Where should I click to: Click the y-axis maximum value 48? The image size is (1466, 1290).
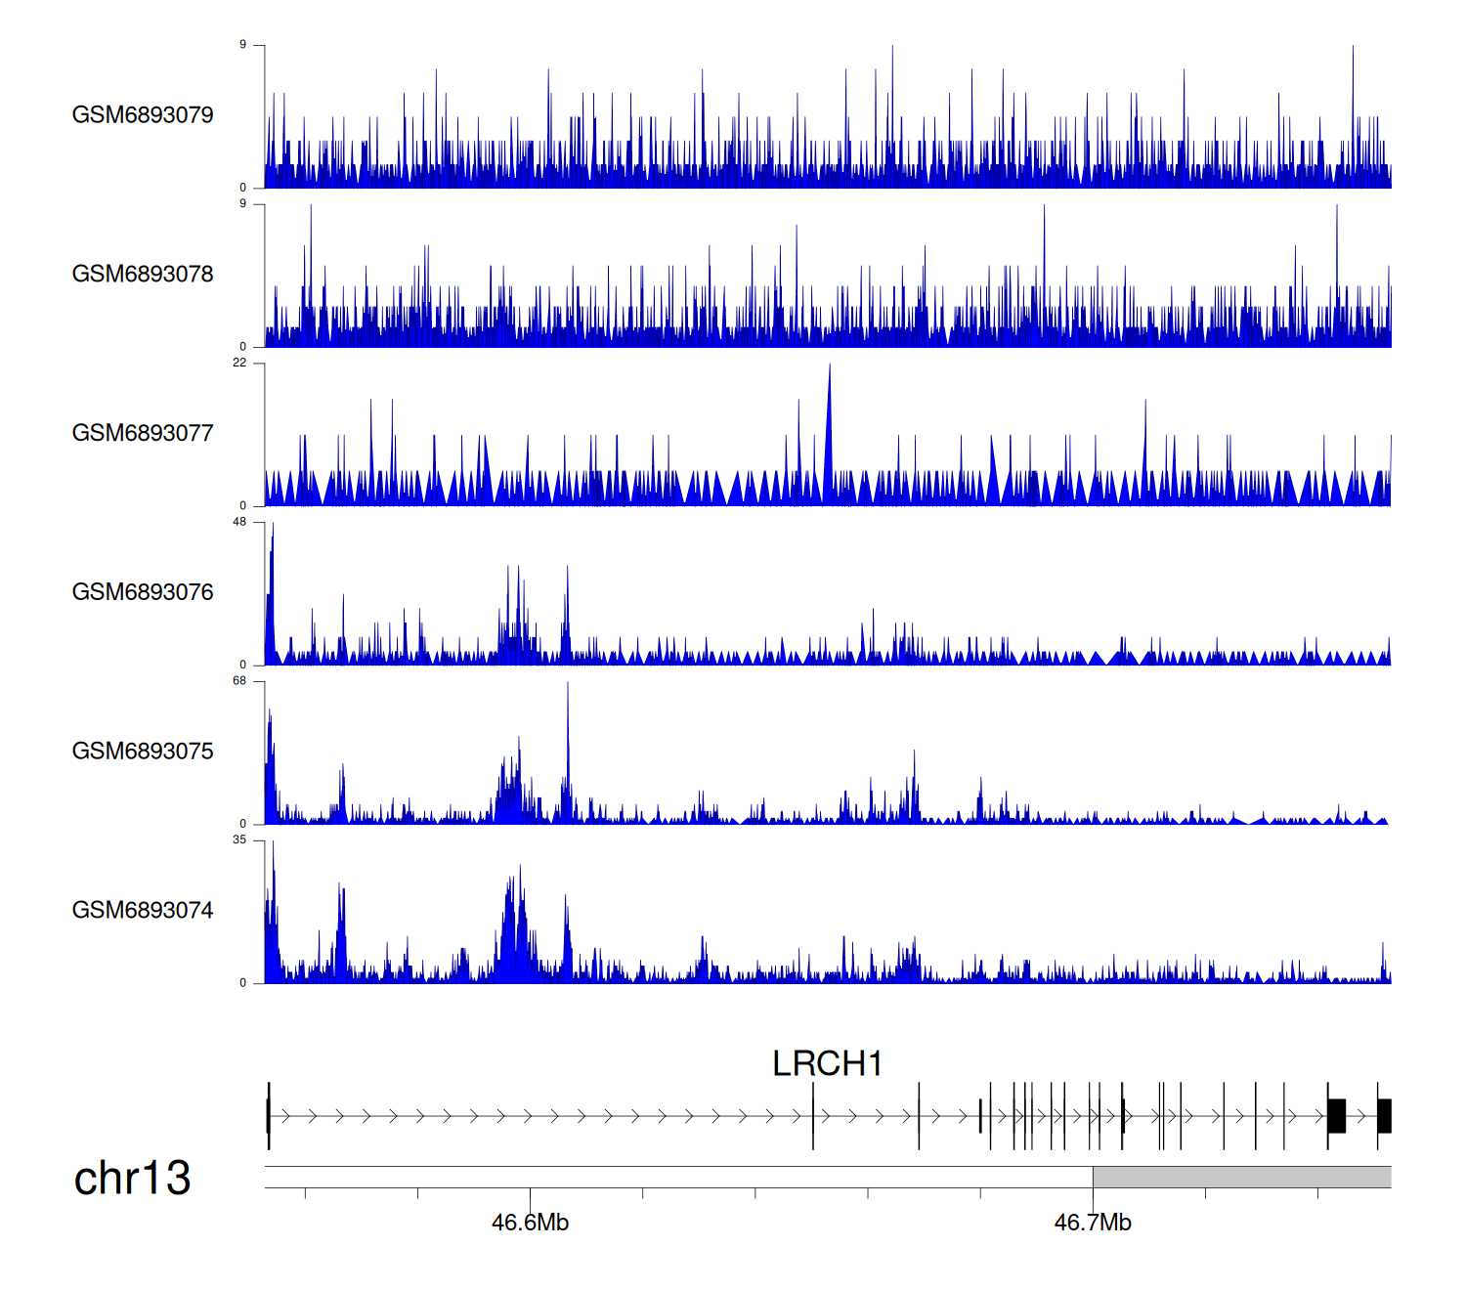[239, 522]
